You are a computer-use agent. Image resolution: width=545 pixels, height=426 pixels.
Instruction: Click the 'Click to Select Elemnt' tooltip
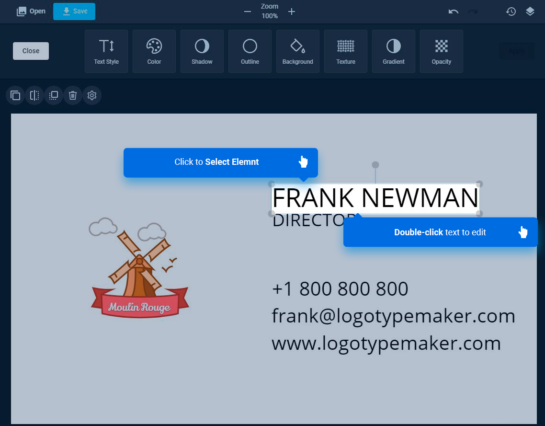tap(221, 162)
